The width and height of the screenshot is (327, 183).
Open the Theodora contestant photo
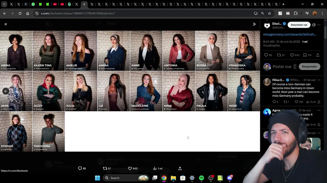[x=49, y=132]
